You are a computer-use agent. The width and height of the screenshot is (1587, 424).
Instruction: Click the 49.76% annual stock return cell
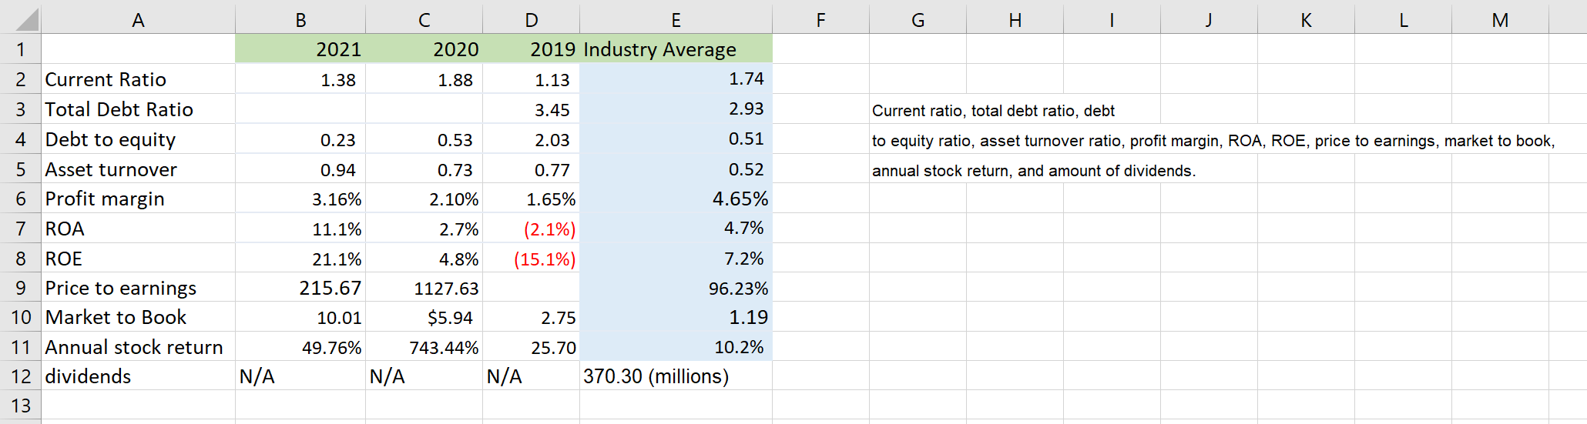[x=300, y=347]
